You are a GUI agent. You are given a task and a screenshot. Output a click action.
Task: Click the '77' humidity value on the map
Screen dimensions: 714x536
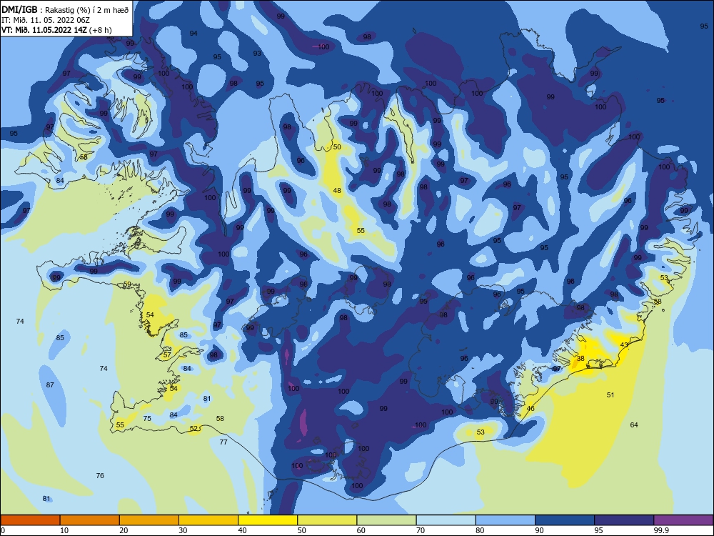tap(223, 442)
